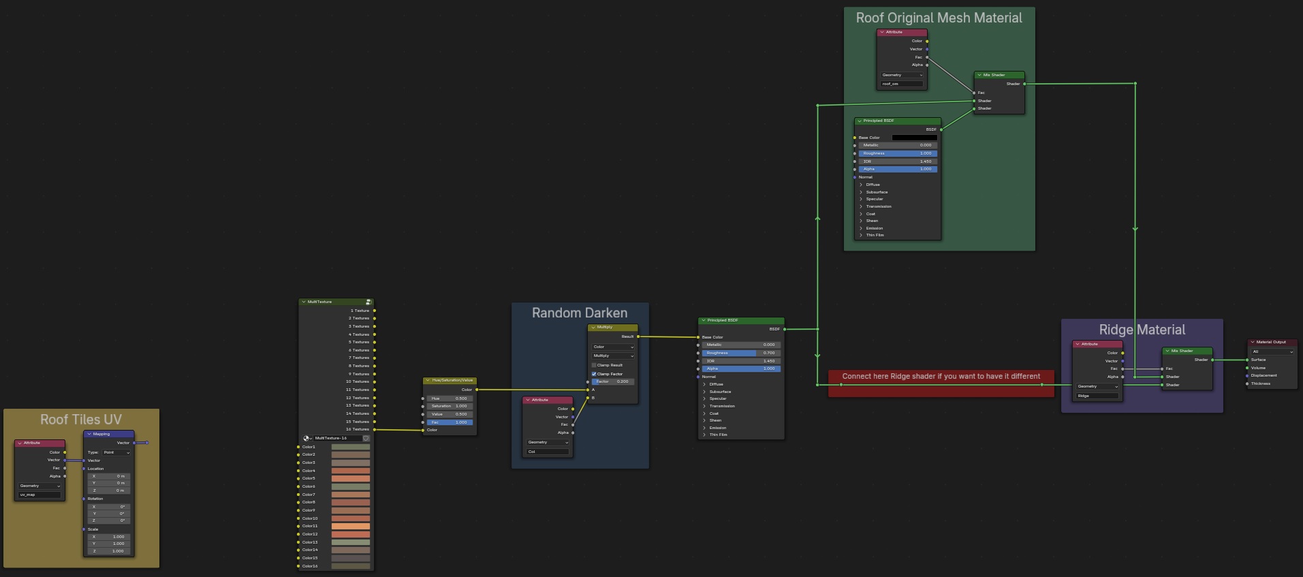Collapse the MultiTexture node

[x=304, y=302]
